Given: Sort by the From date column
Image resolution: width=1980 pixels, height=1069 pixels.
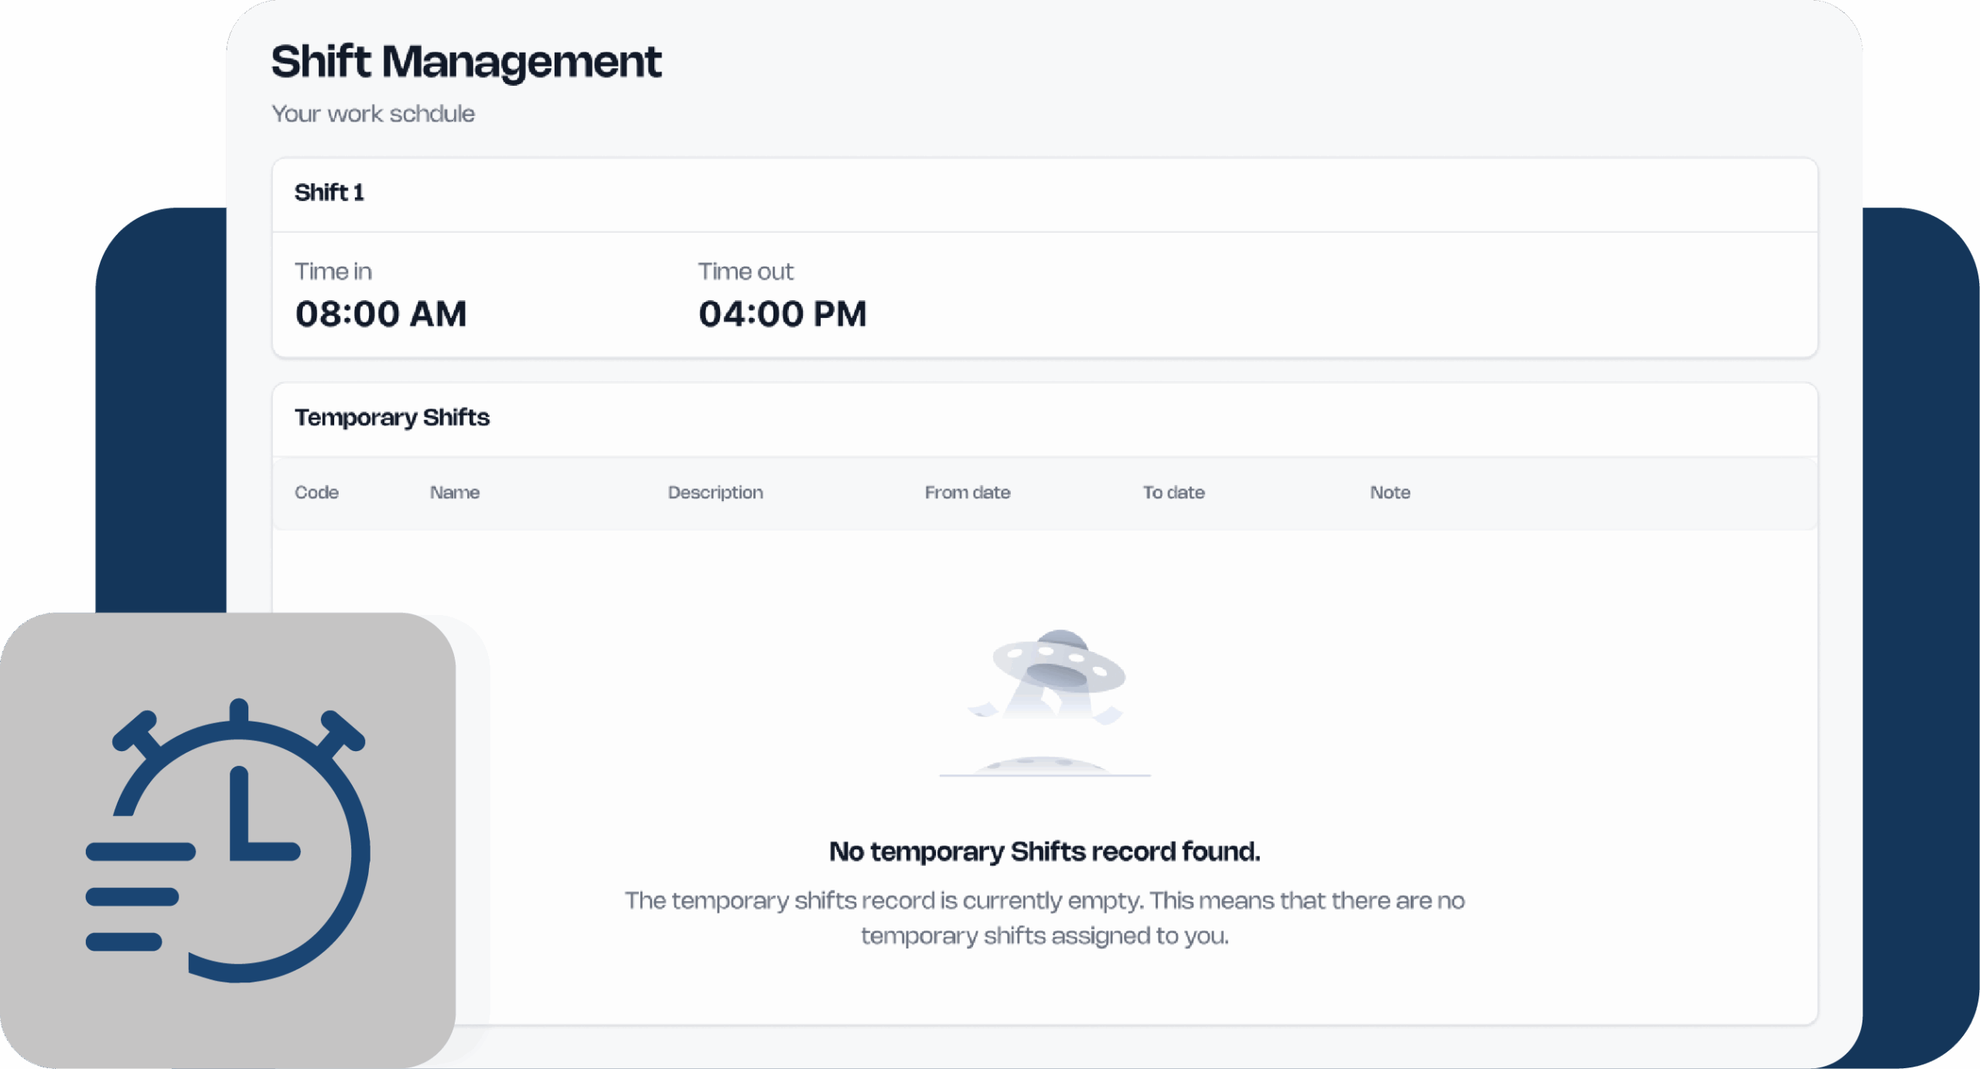Looking at the screenshot, I should click(968, 493).
